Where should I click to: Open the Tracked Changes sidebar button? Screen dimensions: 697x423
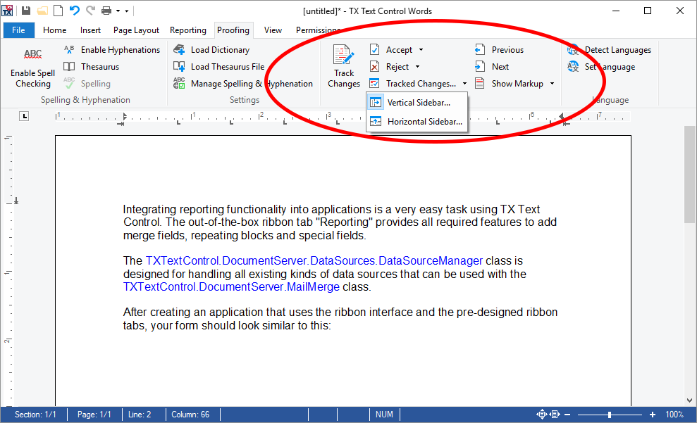tap(412, 84)
